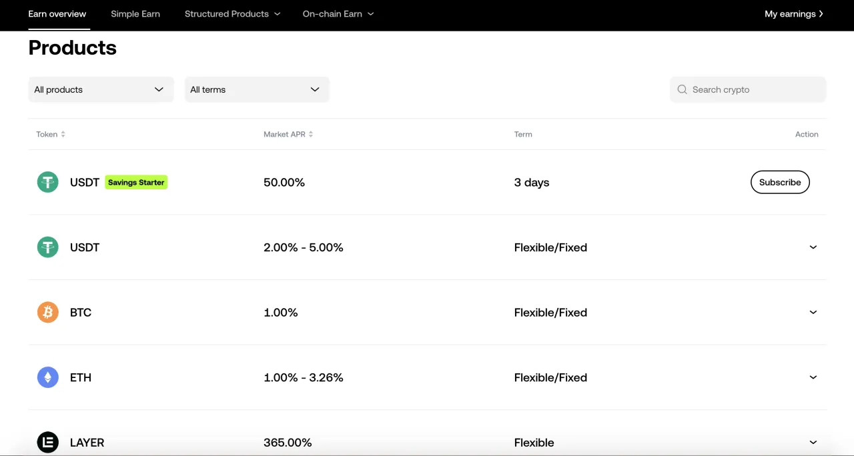Expand the USDT Flexible/Fixed row chevron
This screenshot has height=456, width=854.
tap(813, 247)
